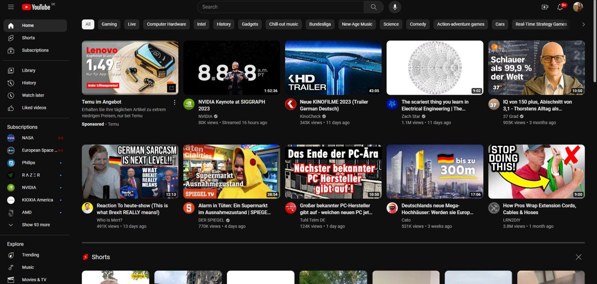Open the hamburger guide menu
597x284 pixels.
point(11,7)
